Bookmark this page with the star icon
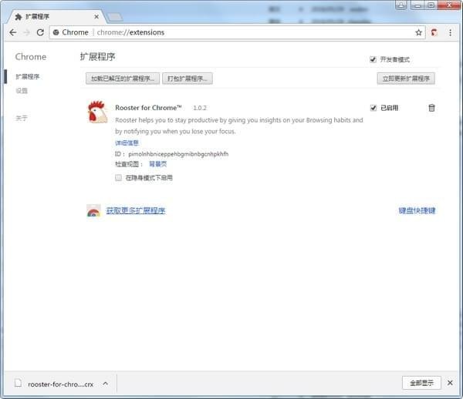Image resolution: width=463 pixels, height=399 pixels. (418, 32)
